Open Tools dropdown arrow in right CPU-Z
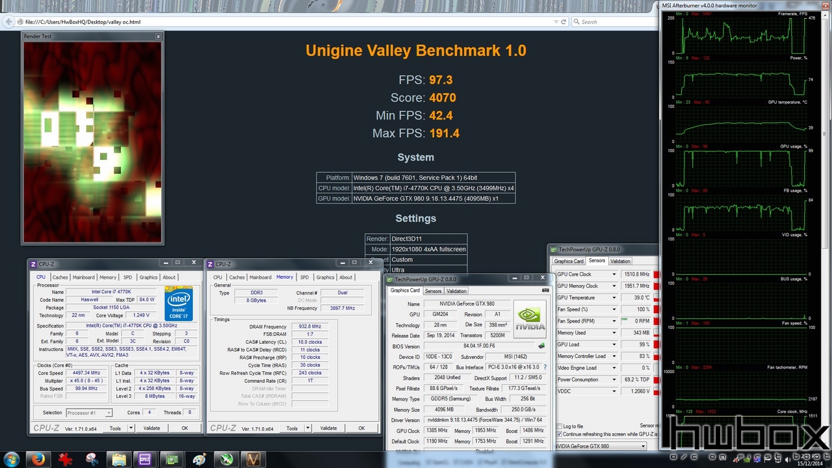Viewport: 832px width, 468px height. [x=307, y=428]
